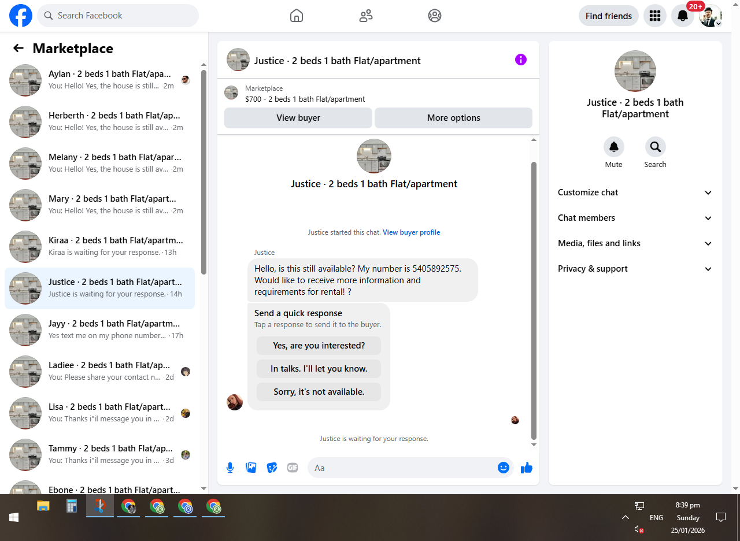Open the Herberth conversation
Viewport: 740px width, 541px height.
coord(99,122)
